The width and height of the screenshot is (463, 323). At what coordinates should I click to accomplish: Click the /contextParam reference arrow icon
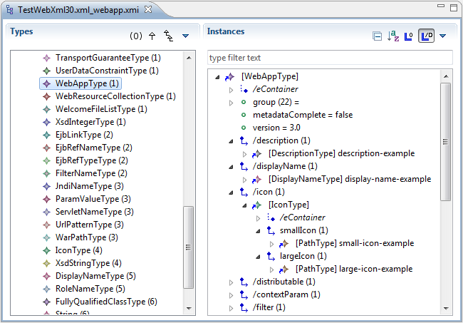(244, 294)
